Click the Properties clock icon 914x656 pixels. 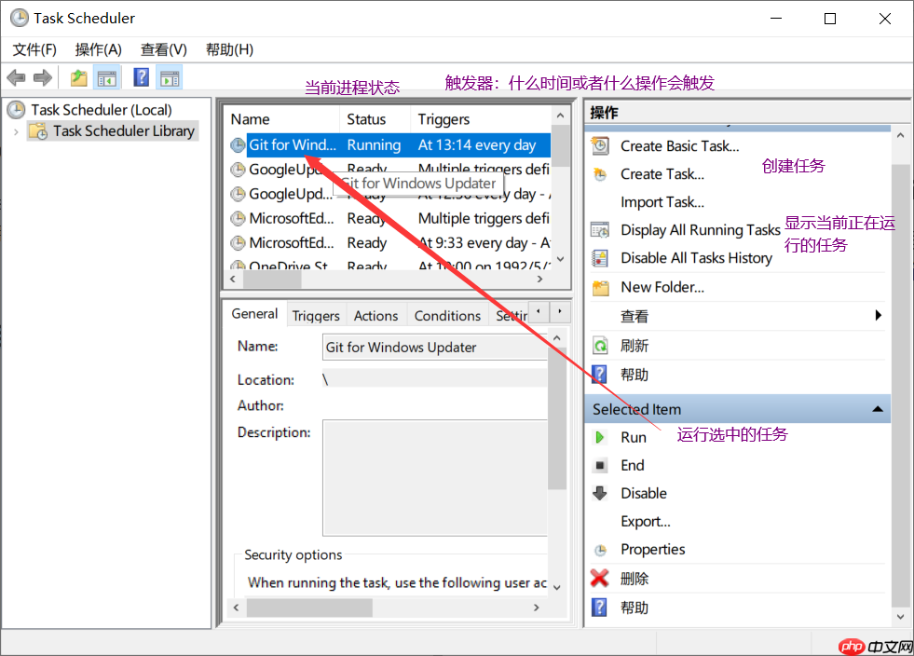(x=600, y=550)
